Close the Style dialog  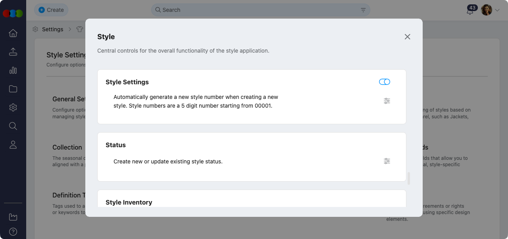407,37
